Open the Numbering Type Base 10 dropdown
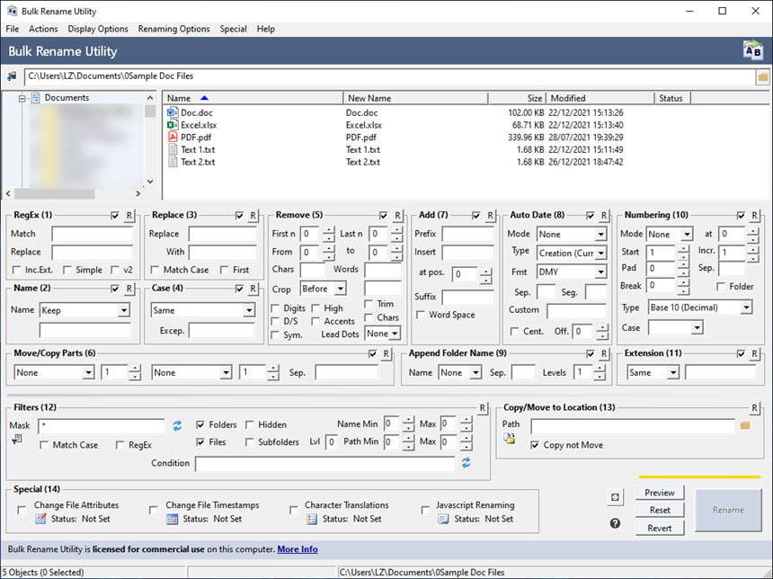This screenshot has height=579, width=773. click(746, 307)
